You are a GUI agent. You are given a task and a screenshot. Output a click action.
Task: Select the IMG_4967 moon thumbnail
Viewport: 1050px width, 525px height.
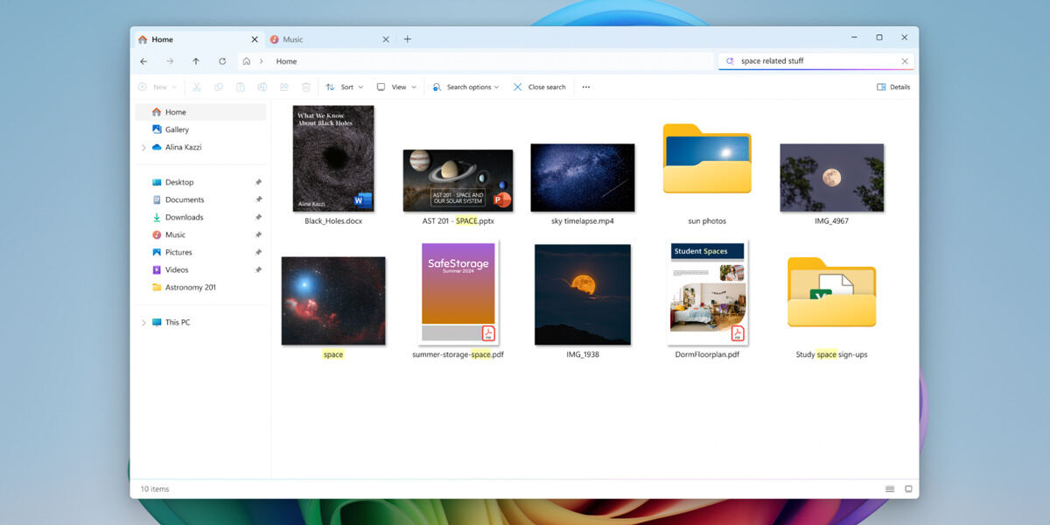tap(831, 178)
